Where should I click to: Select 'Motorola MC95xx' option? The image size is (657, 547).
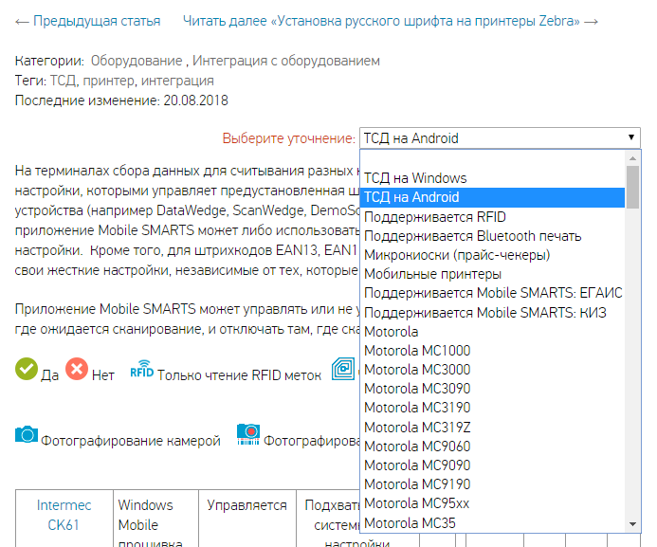492,503
